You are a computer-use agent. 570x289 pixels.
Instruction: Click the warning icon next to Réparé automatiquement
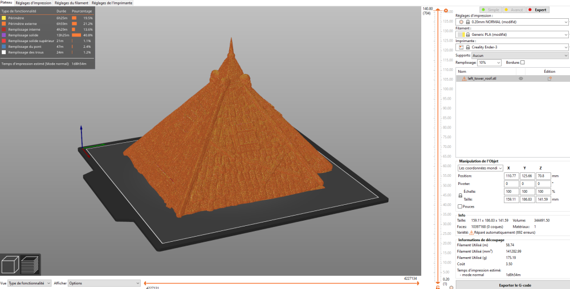[471, 233]
